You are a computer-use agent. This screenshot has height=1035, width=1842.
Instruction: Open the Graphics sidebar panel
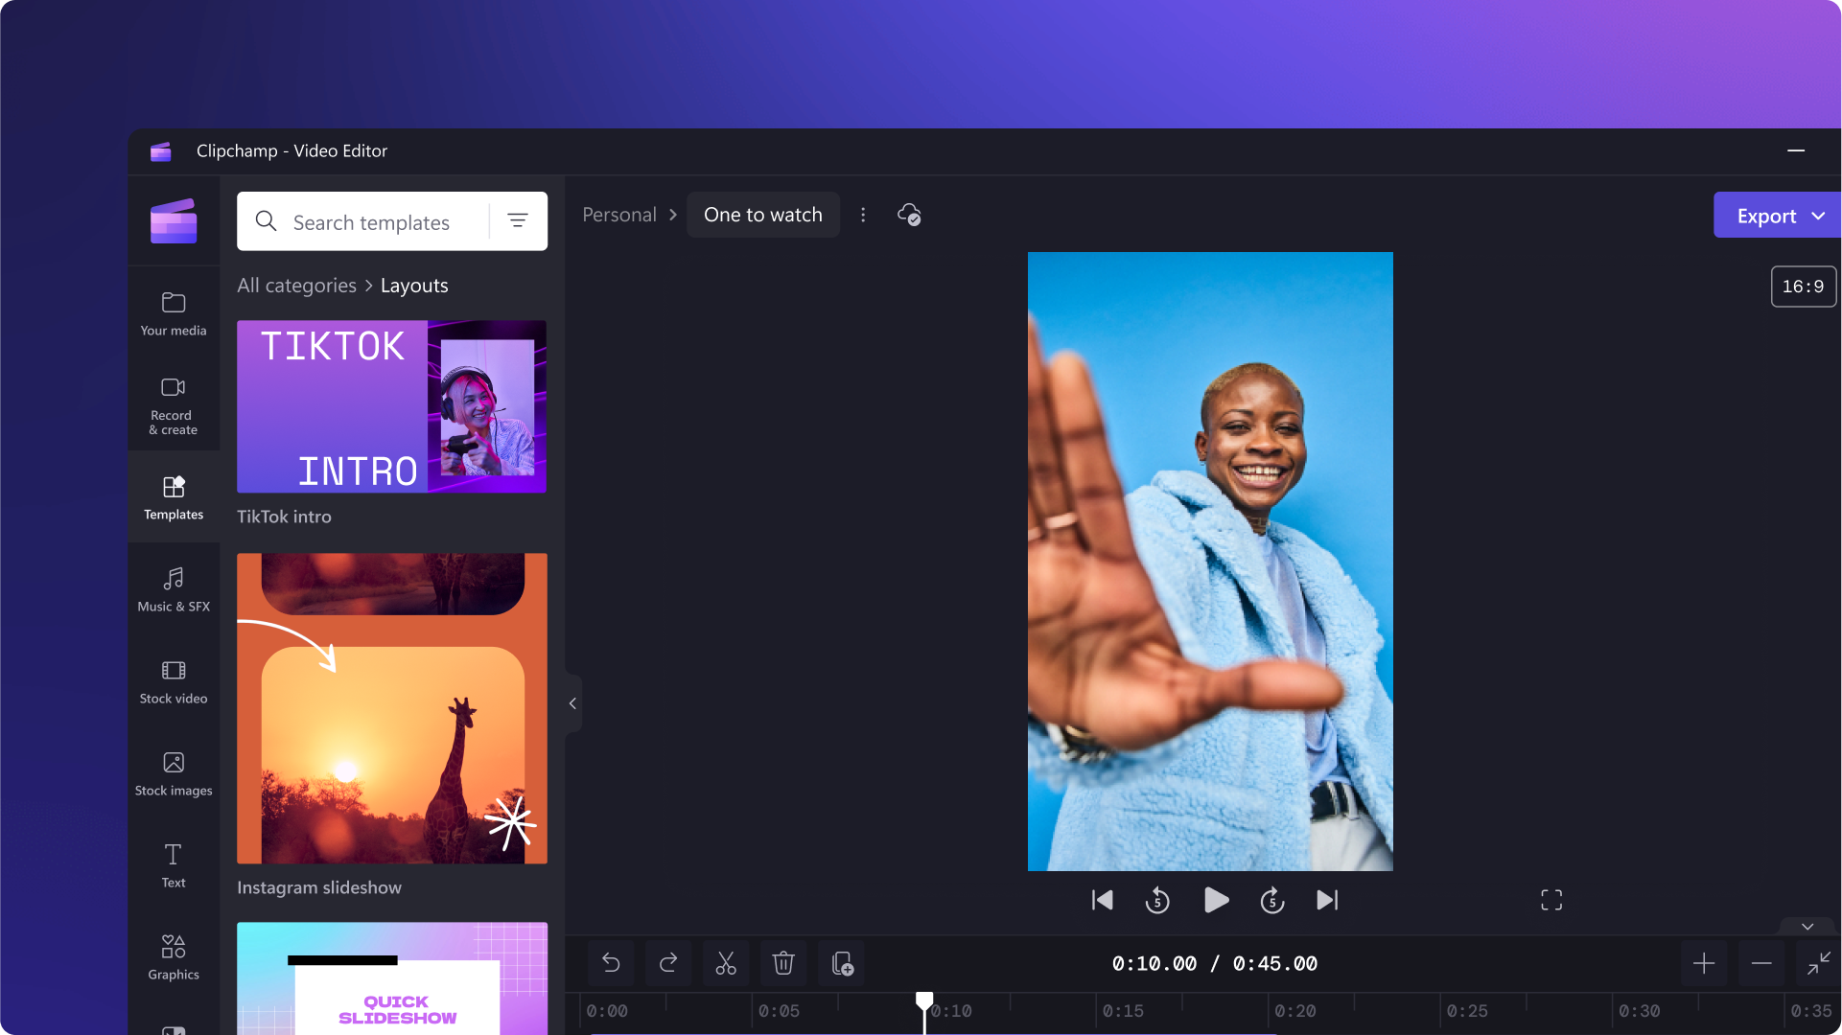(x=174, y=956)
